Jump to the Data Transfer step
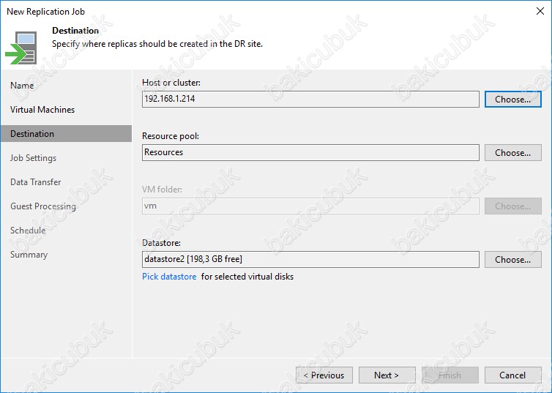552x393 pixels. tap(36, 182)
